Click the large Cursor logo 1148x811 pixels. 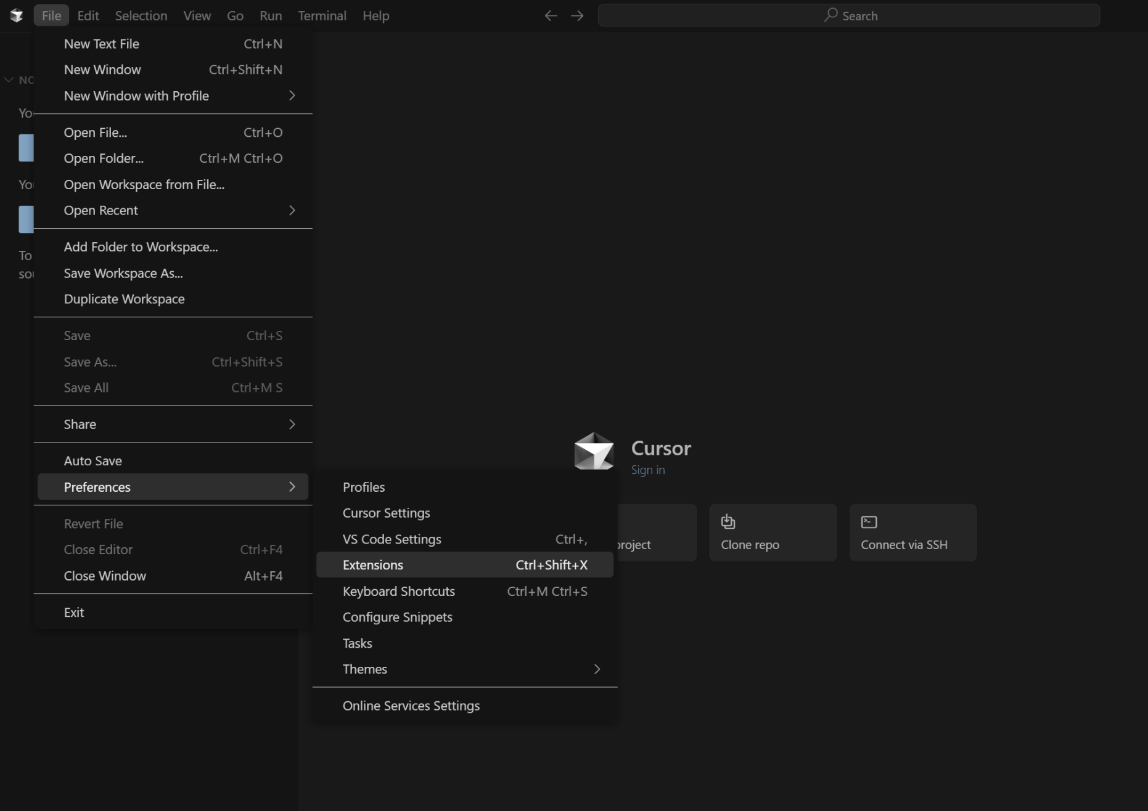point(594,451)
